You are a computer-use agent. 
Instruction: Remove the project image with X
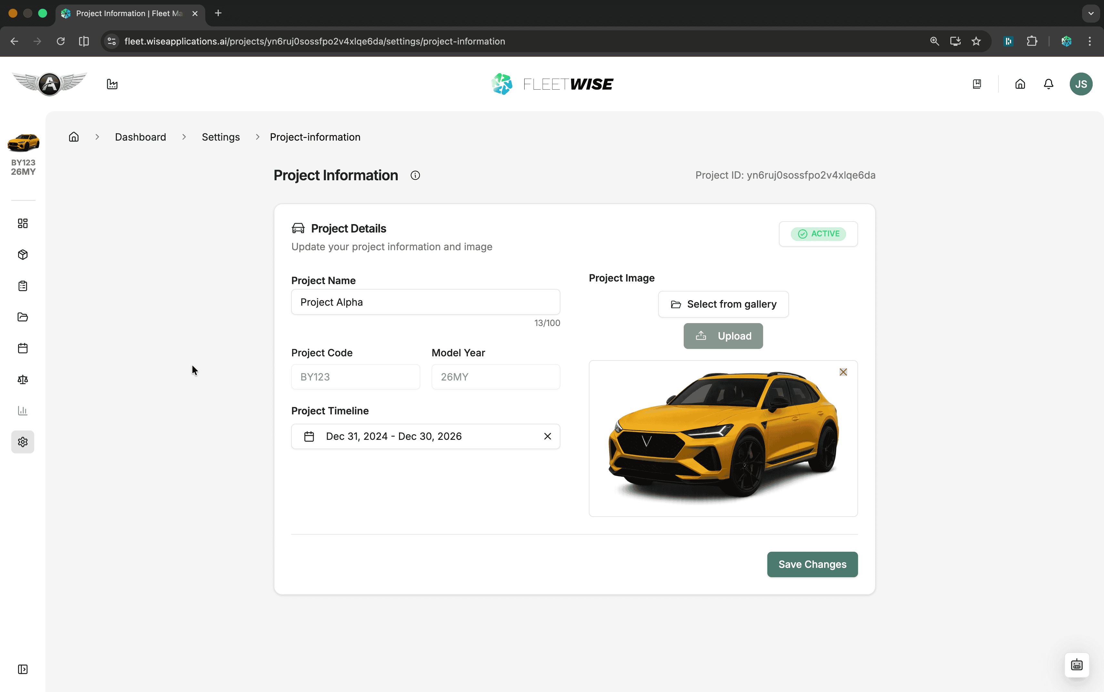843,372
